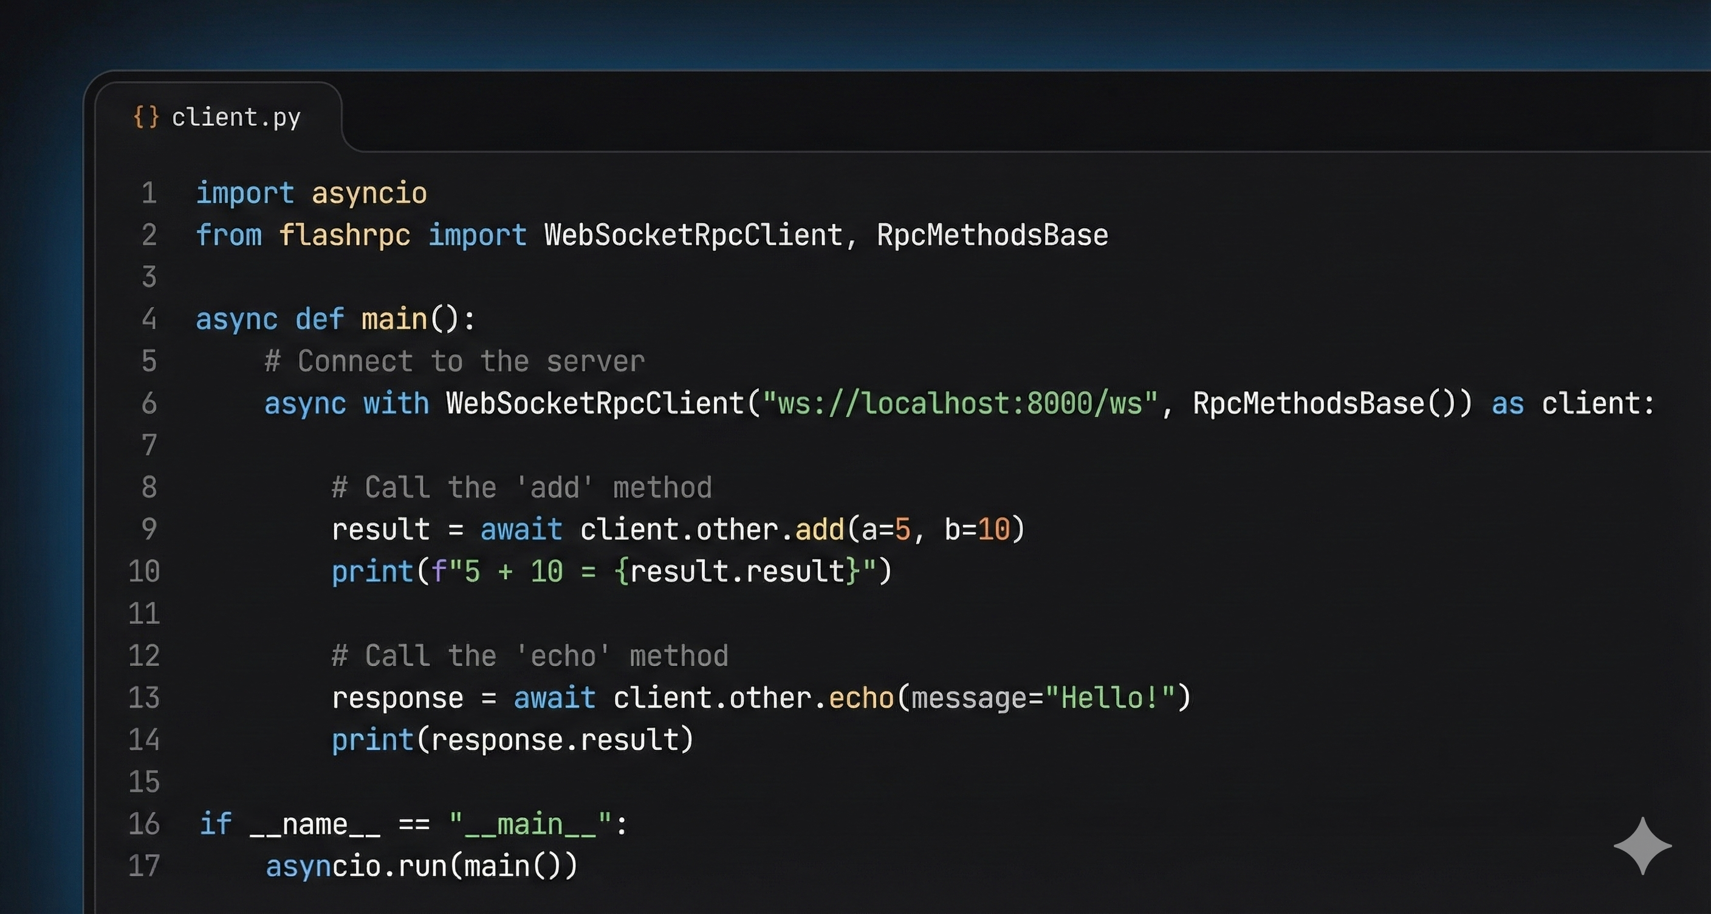The image size is (1711, 914).
Task: Click line number 10 in the gutter
Action: tap(144, 571)
